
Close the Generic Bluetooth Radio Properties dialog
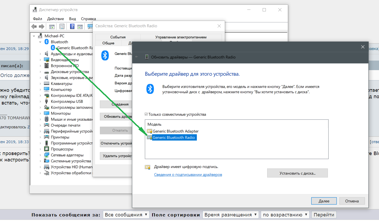pyautogui.click(x=219, y=26)
